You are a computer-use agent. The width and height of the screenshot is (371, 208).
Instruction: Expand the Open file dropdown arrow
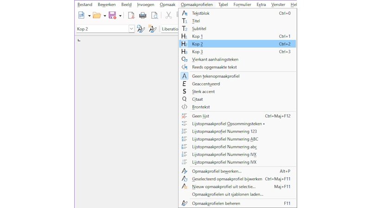[x=105, y=16]
